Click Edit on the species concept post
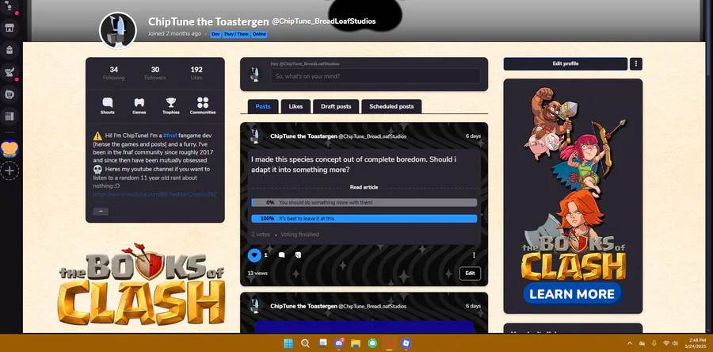 [470, 274]
